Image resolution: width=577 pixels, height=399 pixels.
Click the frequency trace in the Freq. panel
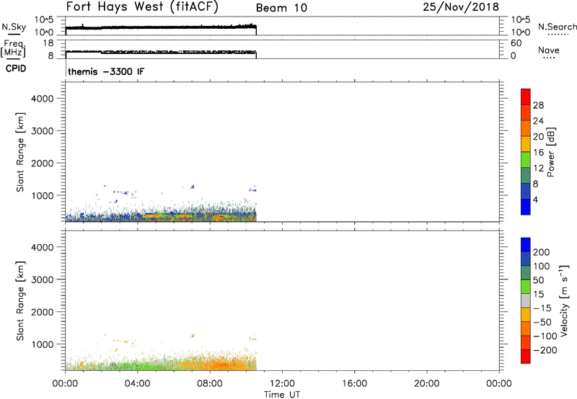pyautogui.click(x=161, y=52)
